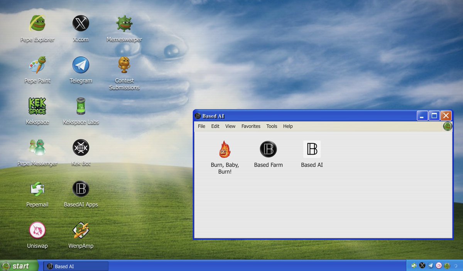The image size is (463, 271).
Task: Open the Memesweeper game icon
Action: pos(124,24)
